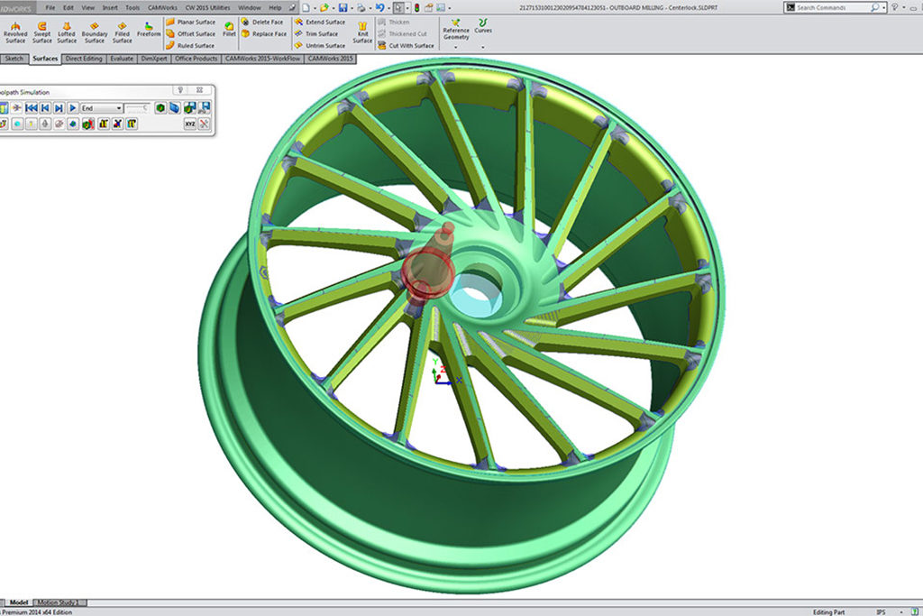Open the file properties icon
The height and width of the screenshot is (616, 923).
(428, 7)
